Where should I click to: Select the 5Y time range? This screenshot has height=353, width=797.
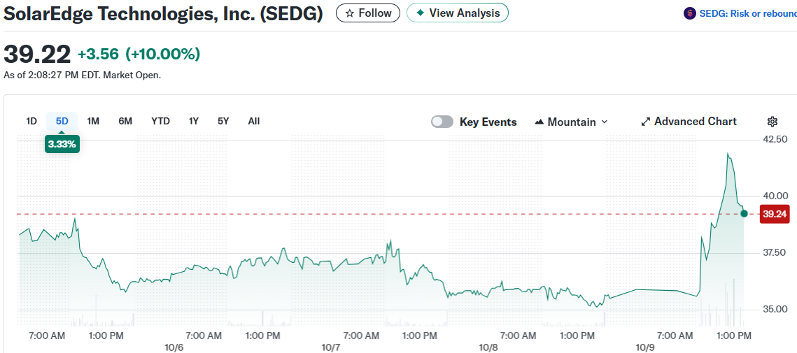[x=223, y=121]
